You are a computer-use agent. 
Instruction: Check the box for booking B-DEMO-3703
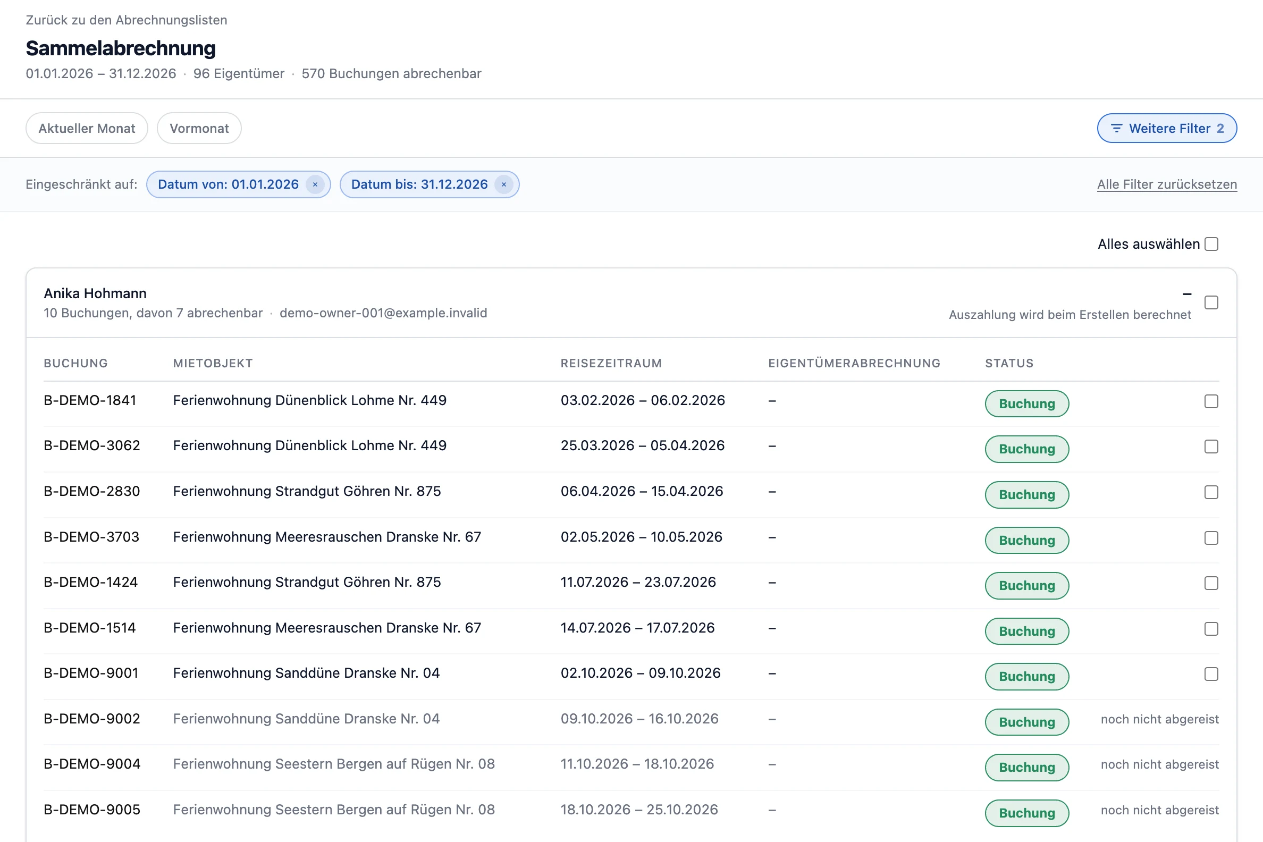pos(1211,537)
